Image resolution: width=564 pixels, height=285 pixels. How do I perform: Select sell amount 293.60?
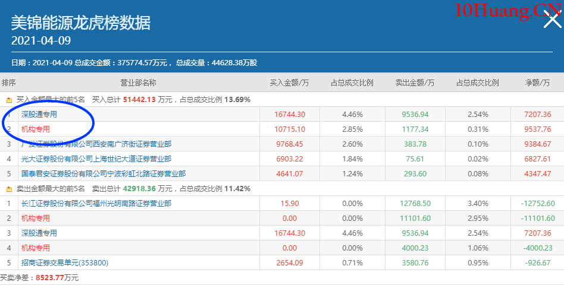point(415,174)
